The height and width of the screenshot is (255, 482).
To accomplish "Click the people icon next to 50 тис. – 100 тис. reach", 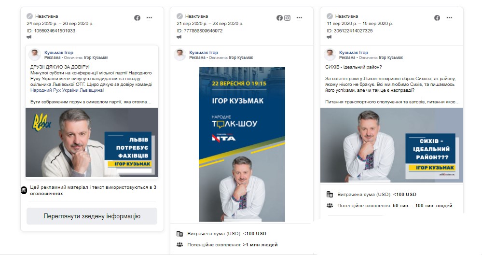I will pos(330,205).
